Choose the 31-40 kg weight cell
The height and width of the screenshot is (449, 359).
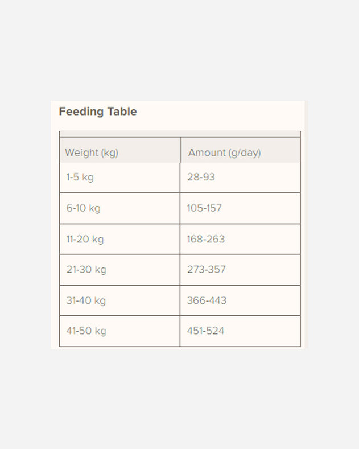[86, 300]
